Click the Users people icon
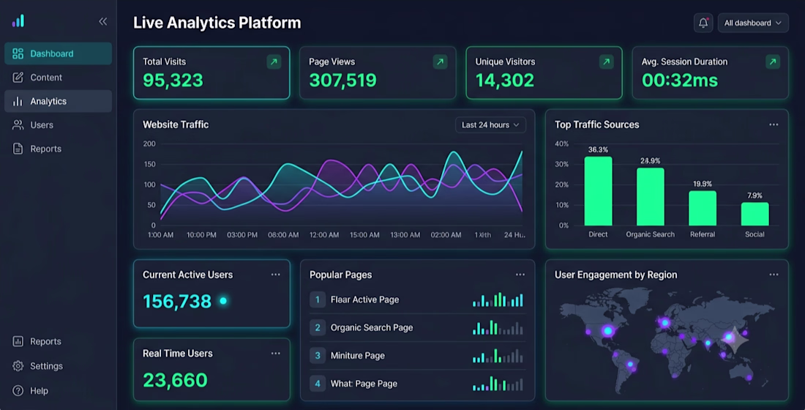Viewport: 805px width, 410px height. [x=18, y=125]
